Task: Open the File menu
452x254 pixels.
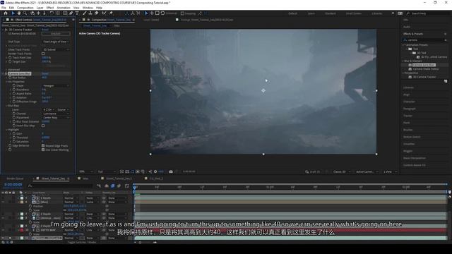Action: coord(4,8)
